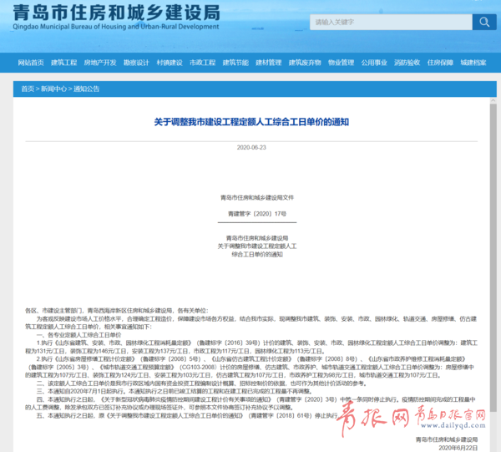501x452 pixels.
Task: Click the heading 青岛市住房和城乡建设局文件
Action: pyautogui.click(x=257, y=197)
